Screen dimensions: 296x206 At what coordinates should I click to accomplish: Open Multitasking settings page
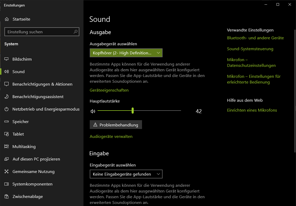(24, 146)
